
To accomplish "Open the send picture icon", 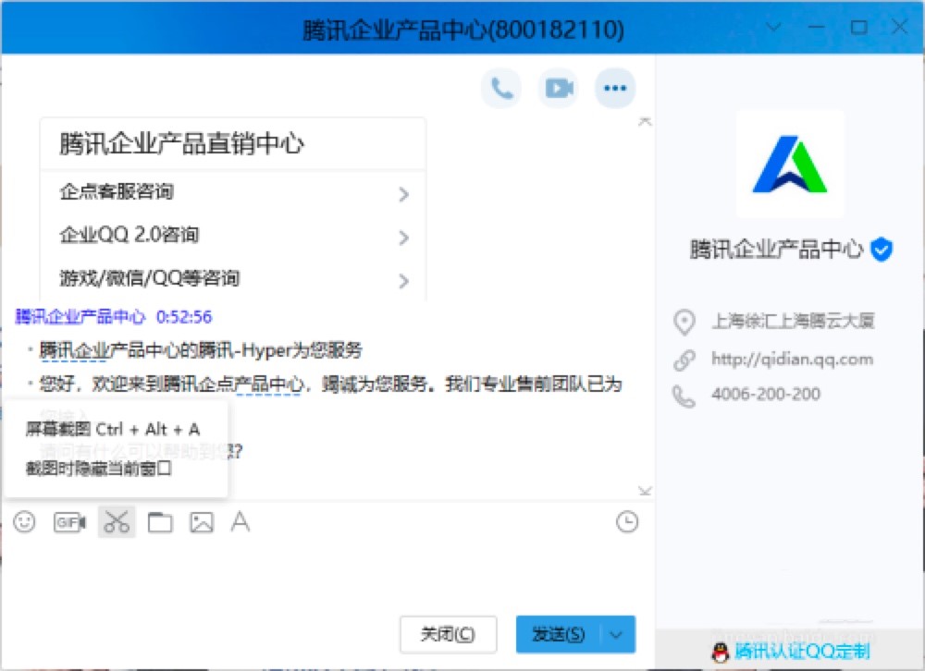I will 201,522.
